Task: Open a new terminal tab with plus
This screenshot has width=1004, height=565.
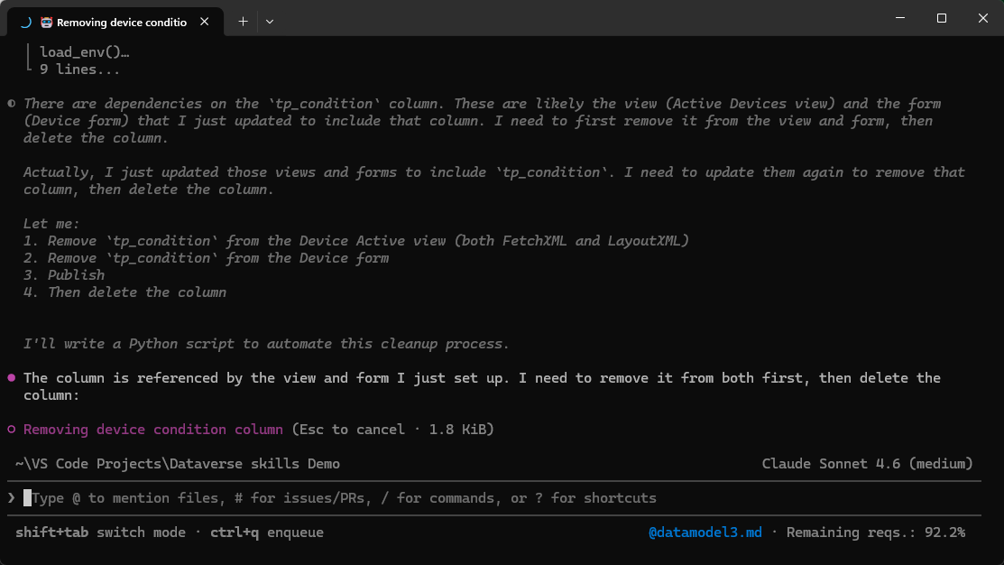Action: point(243,21)
